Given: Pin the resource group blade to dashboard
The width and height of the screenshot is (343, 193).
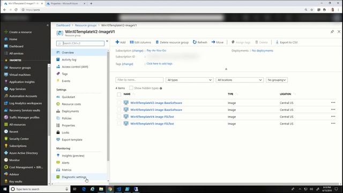Looking at the screenshot, I should 332,32.
